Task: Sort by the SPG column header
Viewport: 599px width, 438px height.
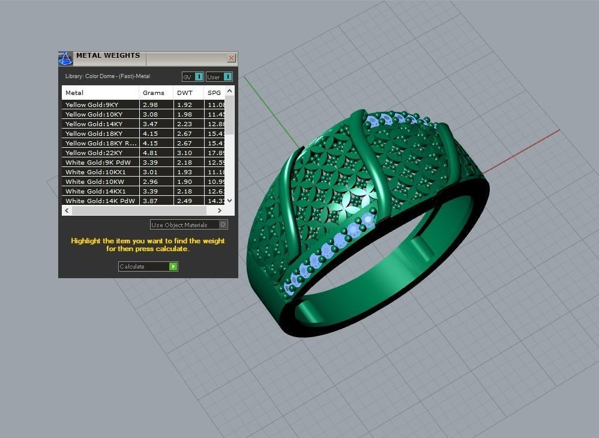Action: click(x=214, y=93)
